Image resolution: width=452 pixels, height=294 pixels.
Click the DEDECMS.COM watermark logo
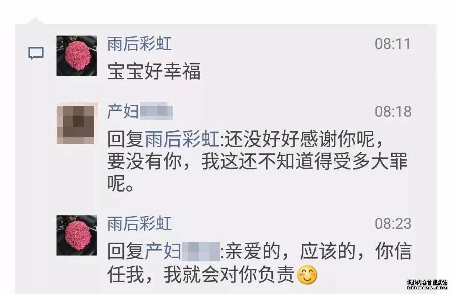(427, 285)
